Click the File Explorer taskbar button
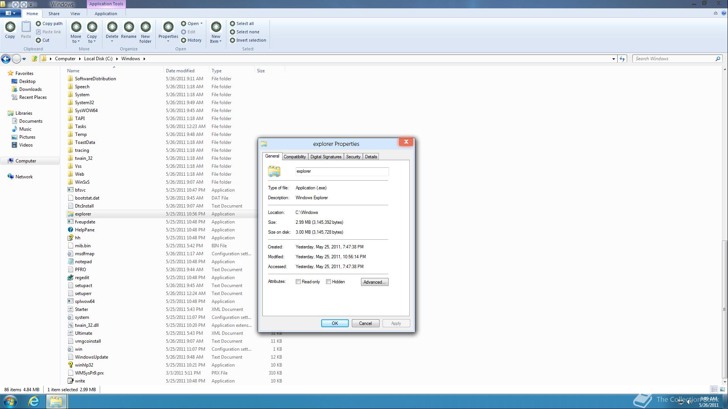Viewport: 728px width, 409px height. click(56, 401)
